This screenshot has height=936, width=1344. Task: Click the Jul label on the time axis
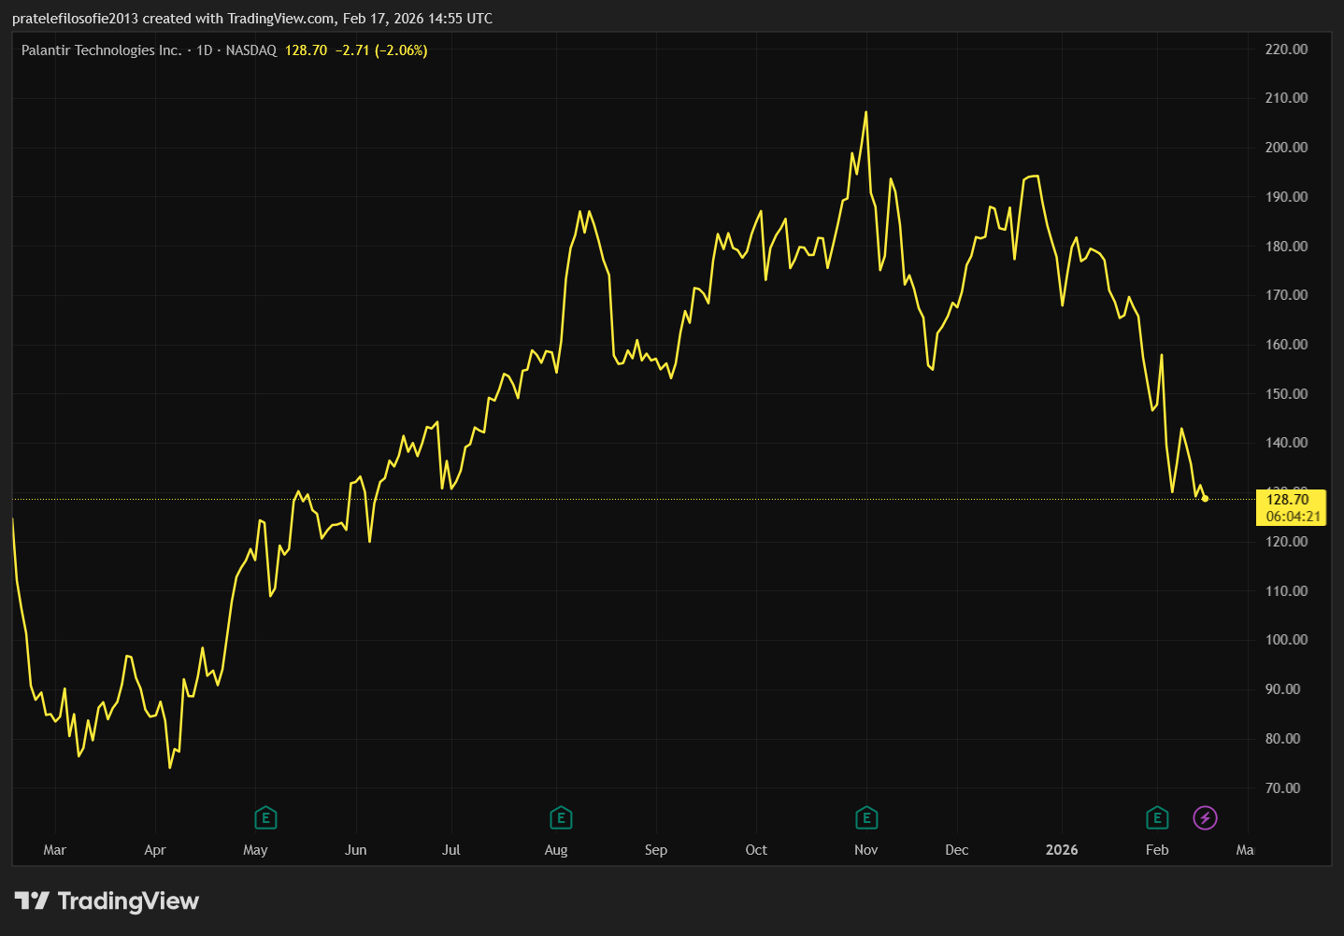pyautogui.click(x=451, y=850)
